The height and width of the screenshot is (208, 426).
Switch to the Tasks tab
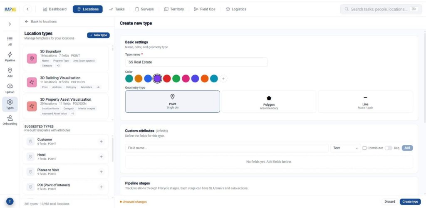(x=117, y=9)
